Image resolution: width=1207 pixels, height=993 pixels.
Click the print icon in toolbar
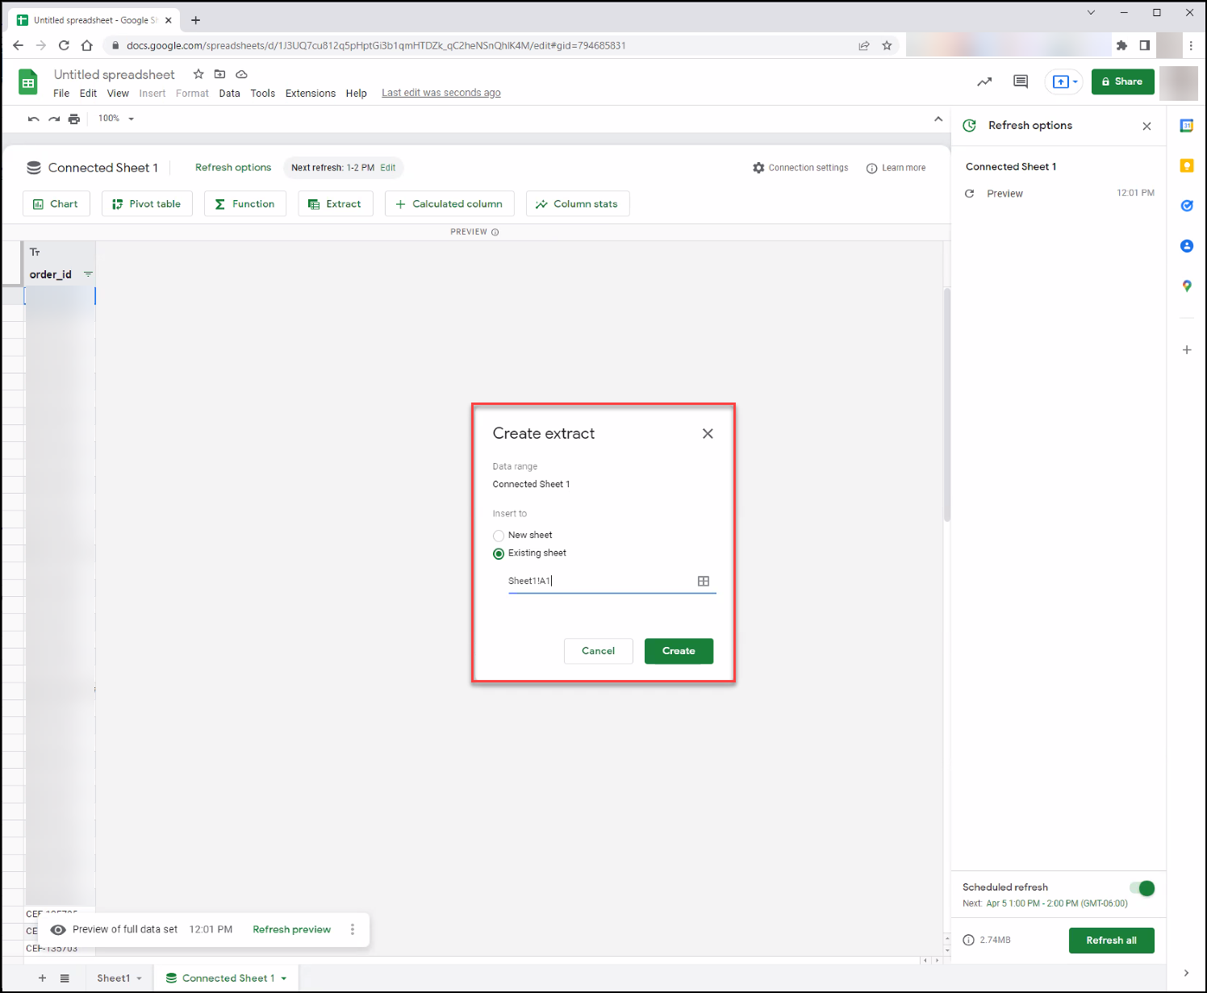coord(74,119)
